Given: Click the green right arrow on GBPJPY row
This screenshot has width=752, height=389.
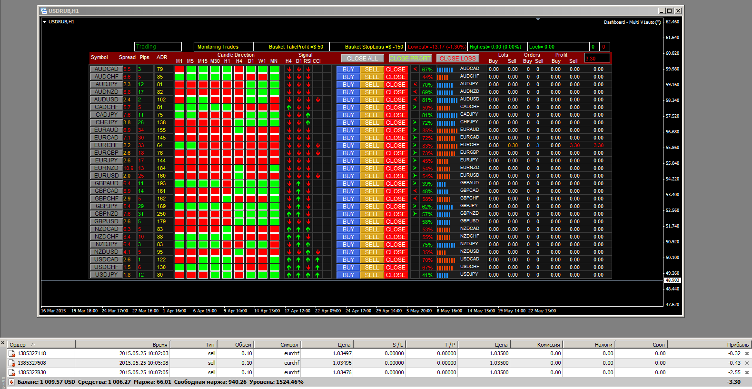Looking at the screenshot, I should 415,206.
